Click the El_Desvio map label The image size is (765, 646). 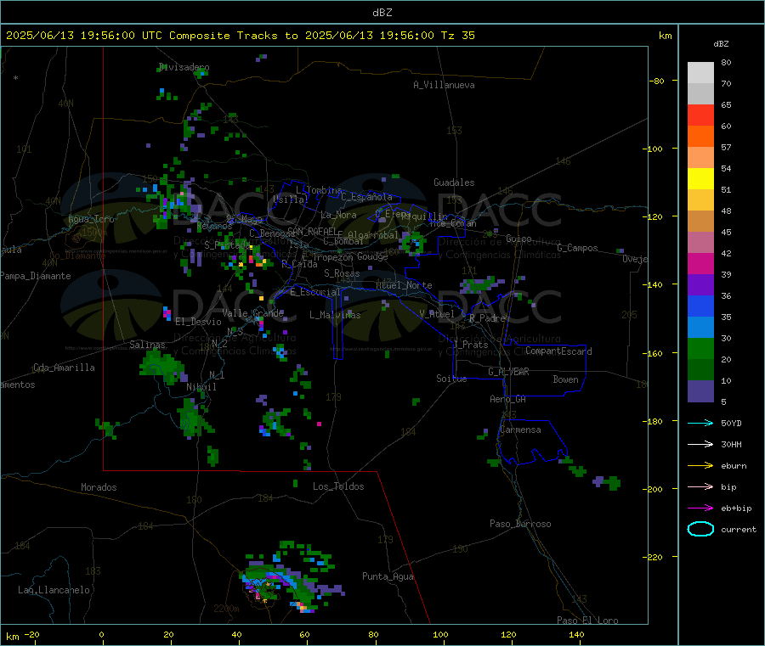coord(199,322)
